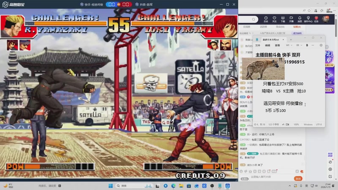This screenshot has height=190, width=338.
Task: Switch to the 在线榜 tab
Action: 247,27
